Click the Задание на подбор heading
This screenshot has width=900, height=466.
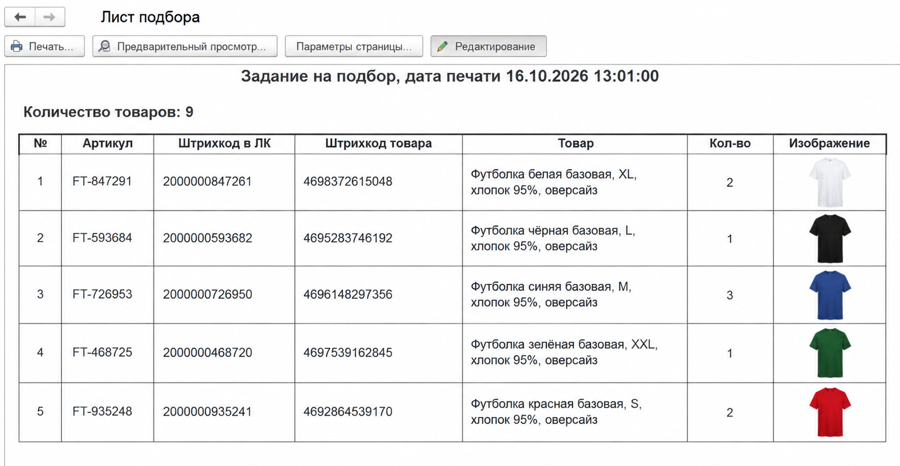[449, 76]
